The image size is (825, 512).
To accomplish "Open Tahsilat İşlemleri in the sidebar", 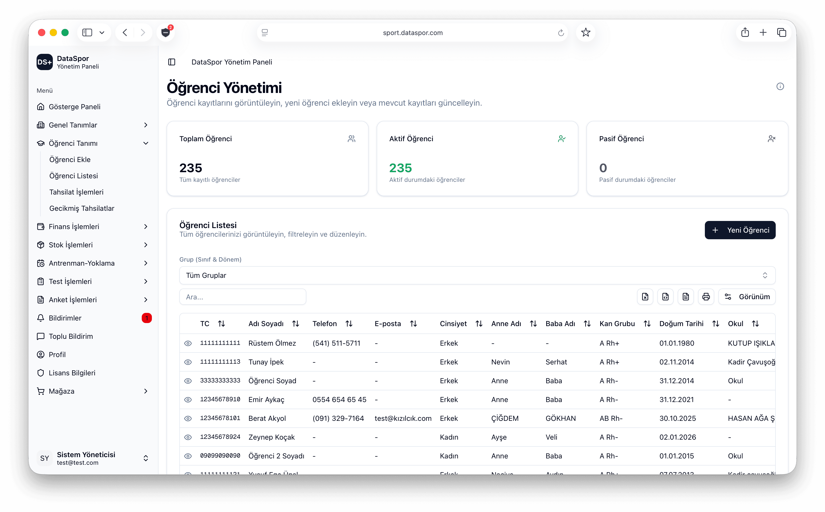I will click(x=76, y=192).
